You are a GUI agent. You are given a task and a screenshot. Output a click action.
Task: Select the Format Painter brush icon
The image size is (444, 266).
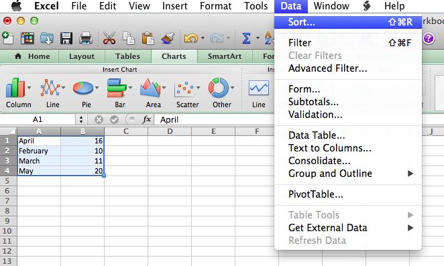pos(168,38)
